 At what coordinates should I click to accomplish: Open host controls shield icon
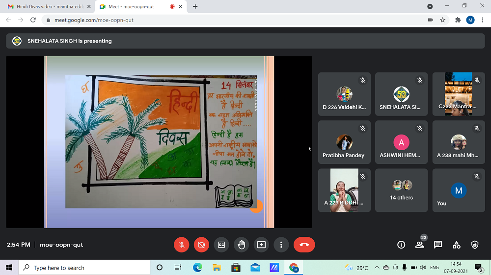coord(475,245)
